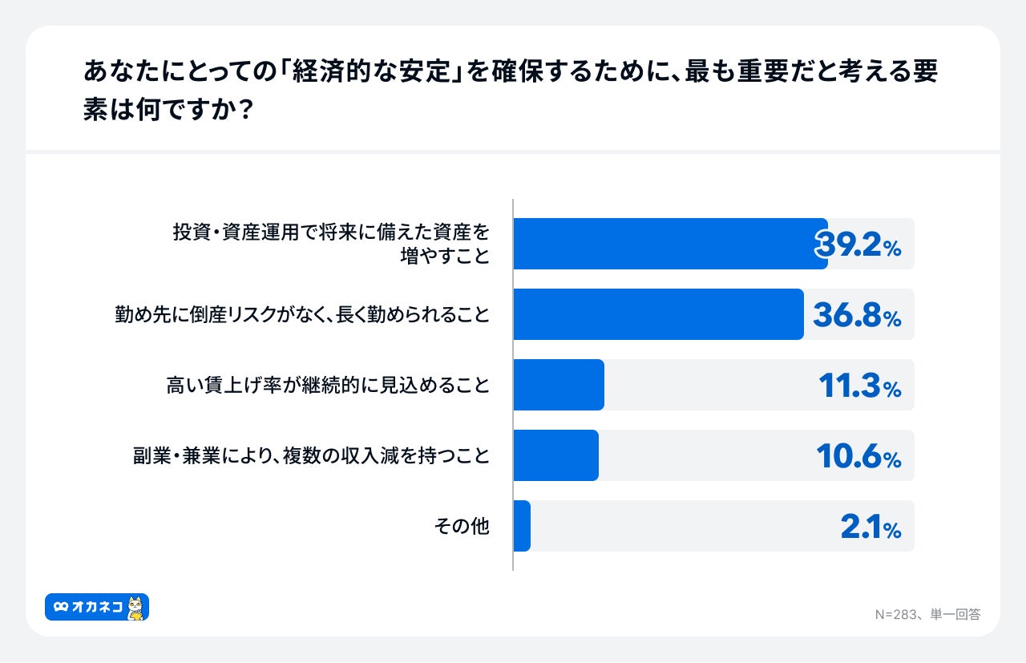Click the 36.8% value label

(x=857, y=315)
